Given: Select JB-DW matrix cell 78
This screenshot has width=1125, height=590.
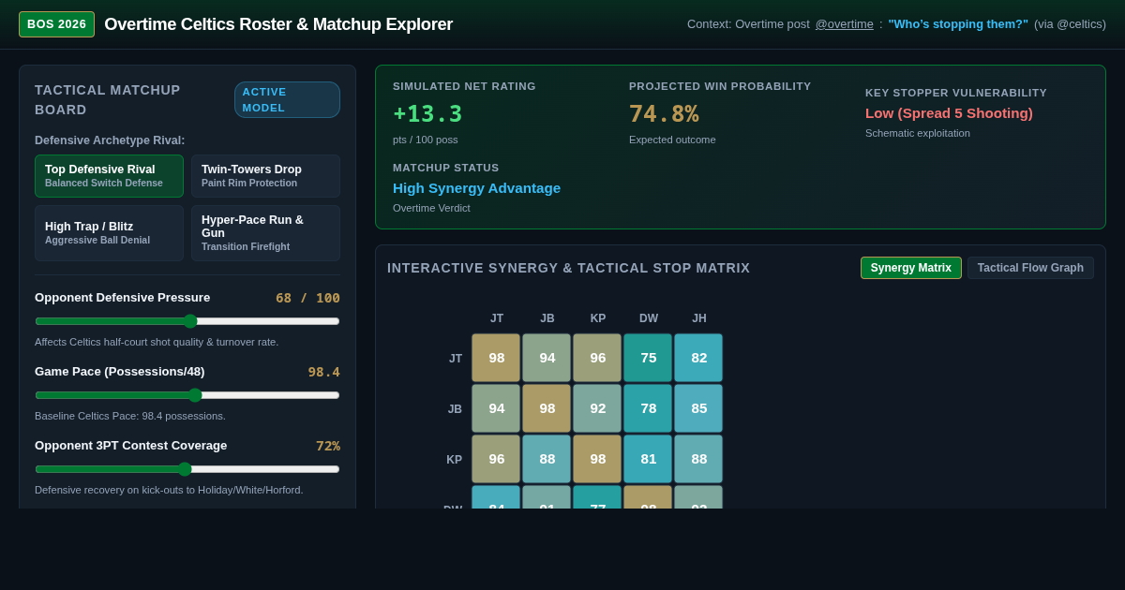Looking at the screenshot, I should pyautogui.click(x=648, y=408).
